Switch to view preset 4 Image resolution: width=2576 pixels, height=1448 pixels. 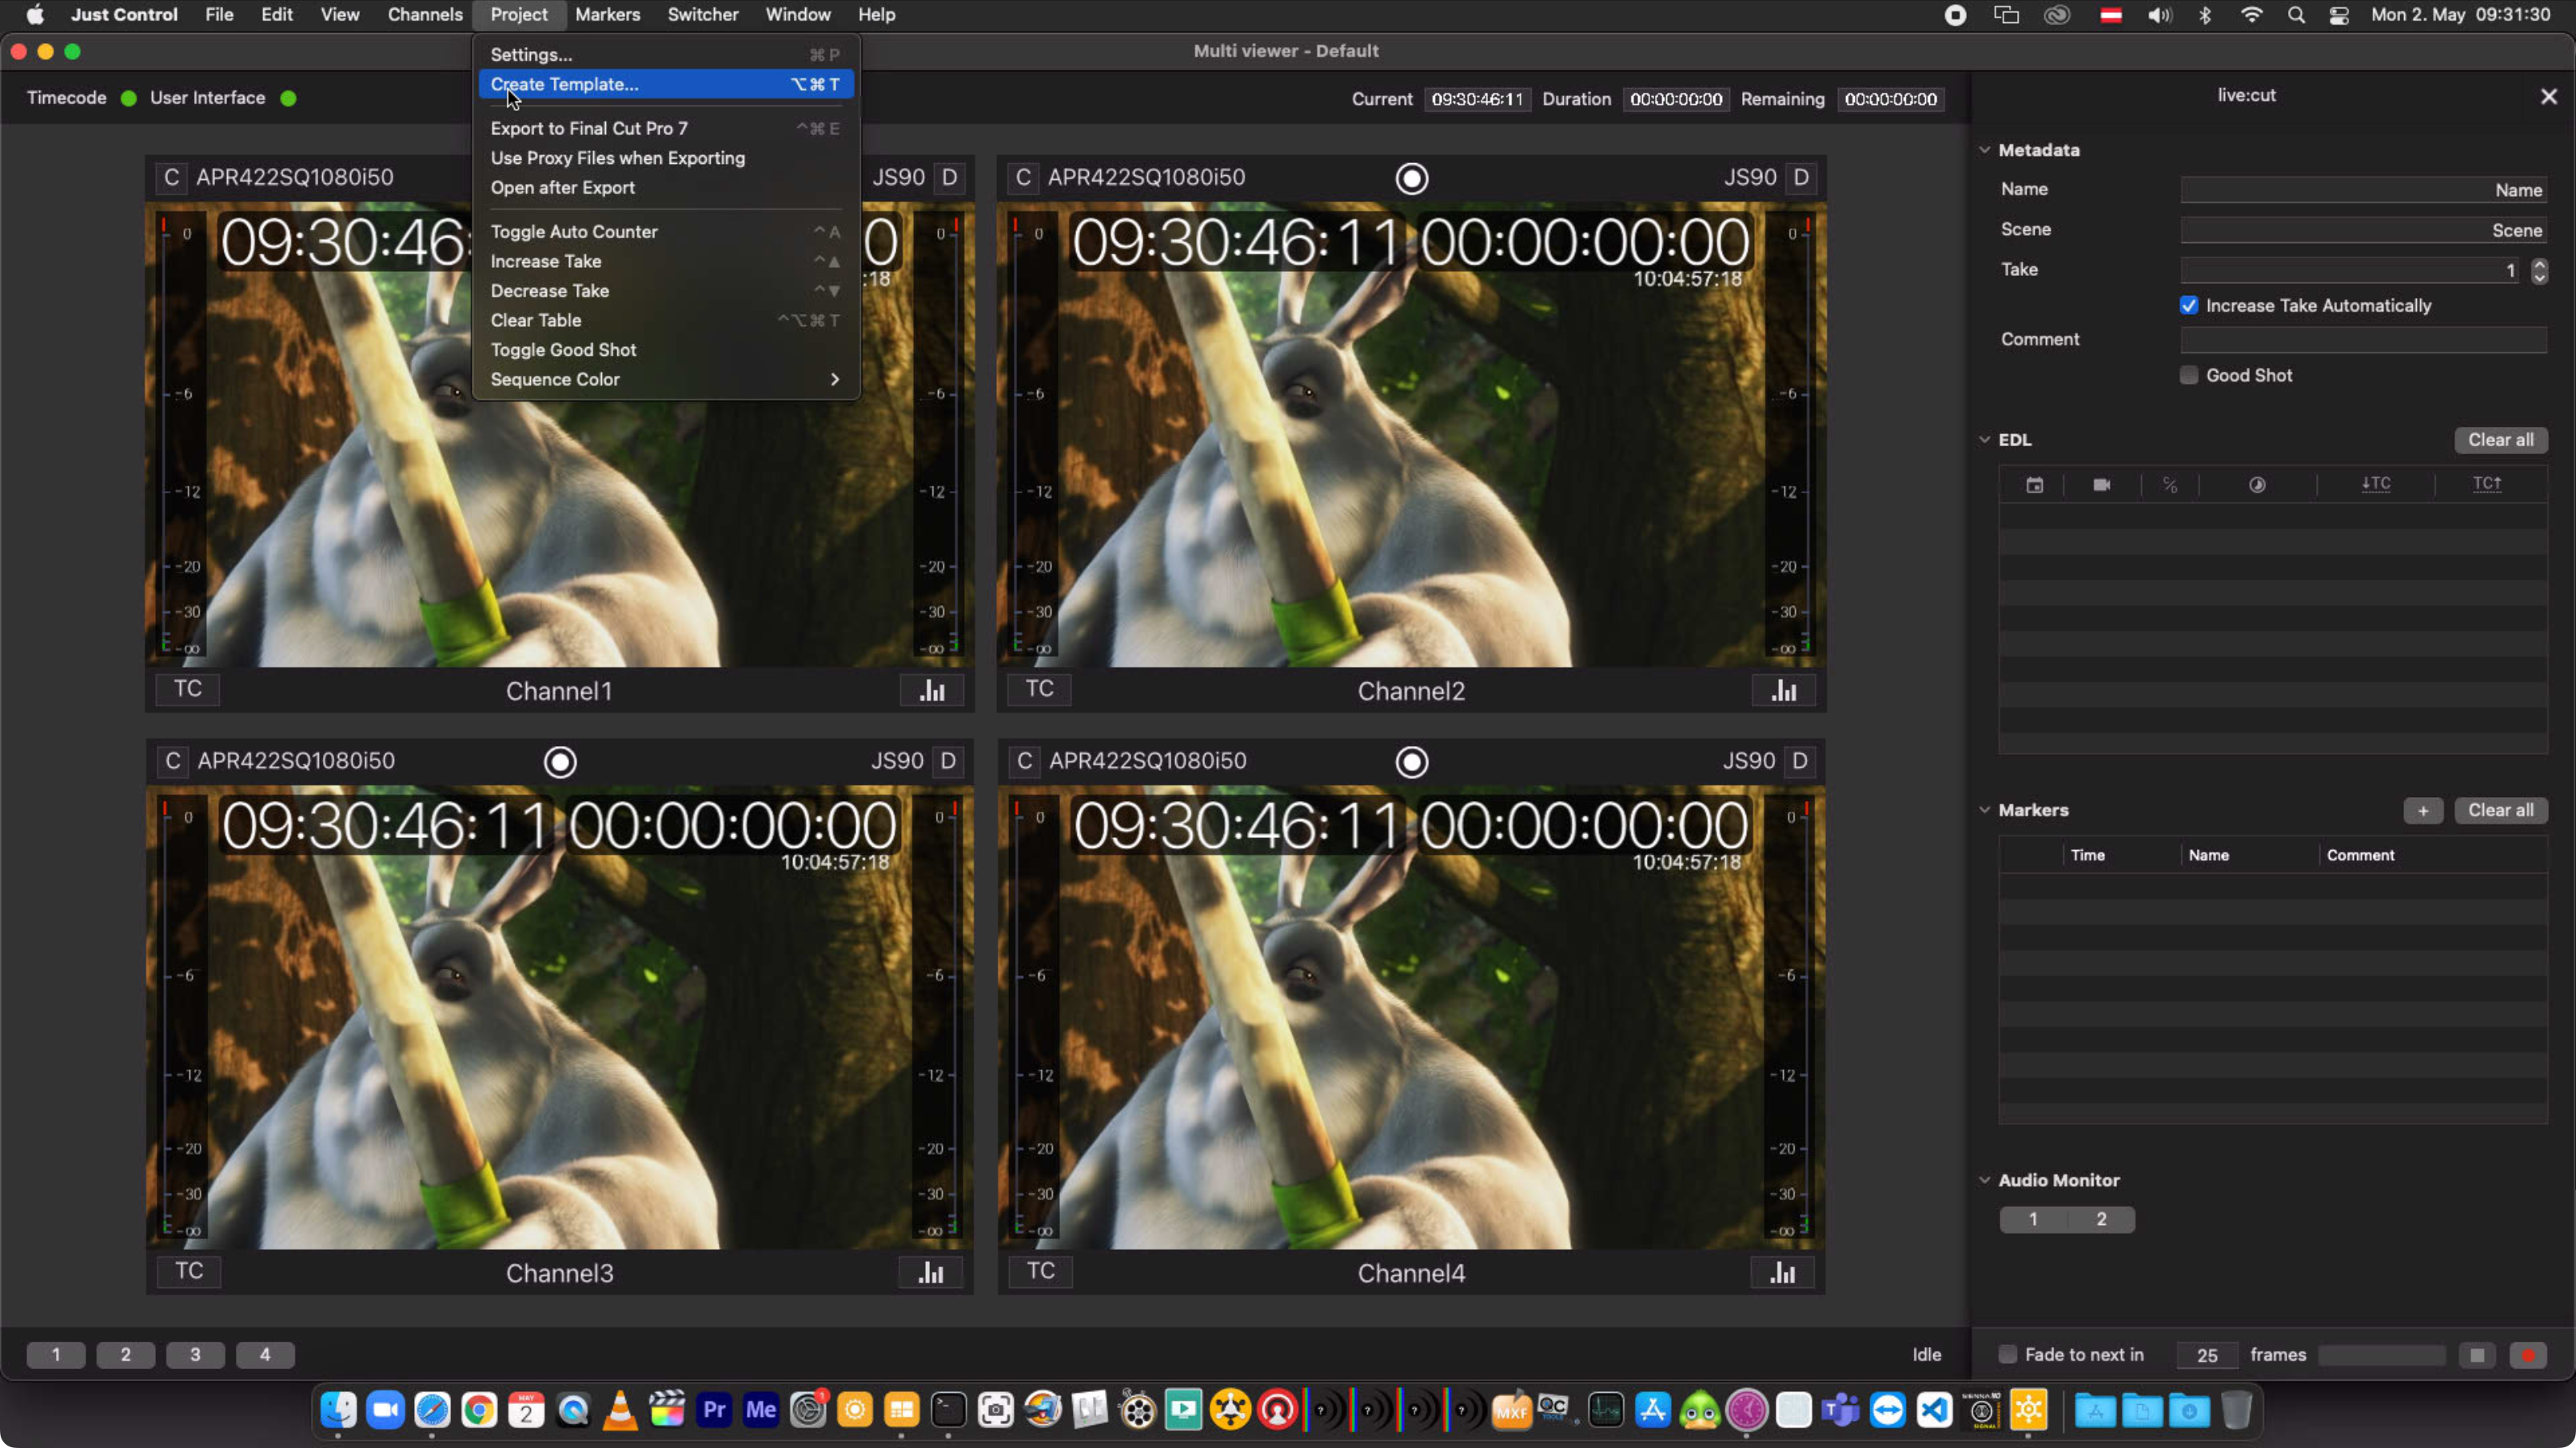265,1355
